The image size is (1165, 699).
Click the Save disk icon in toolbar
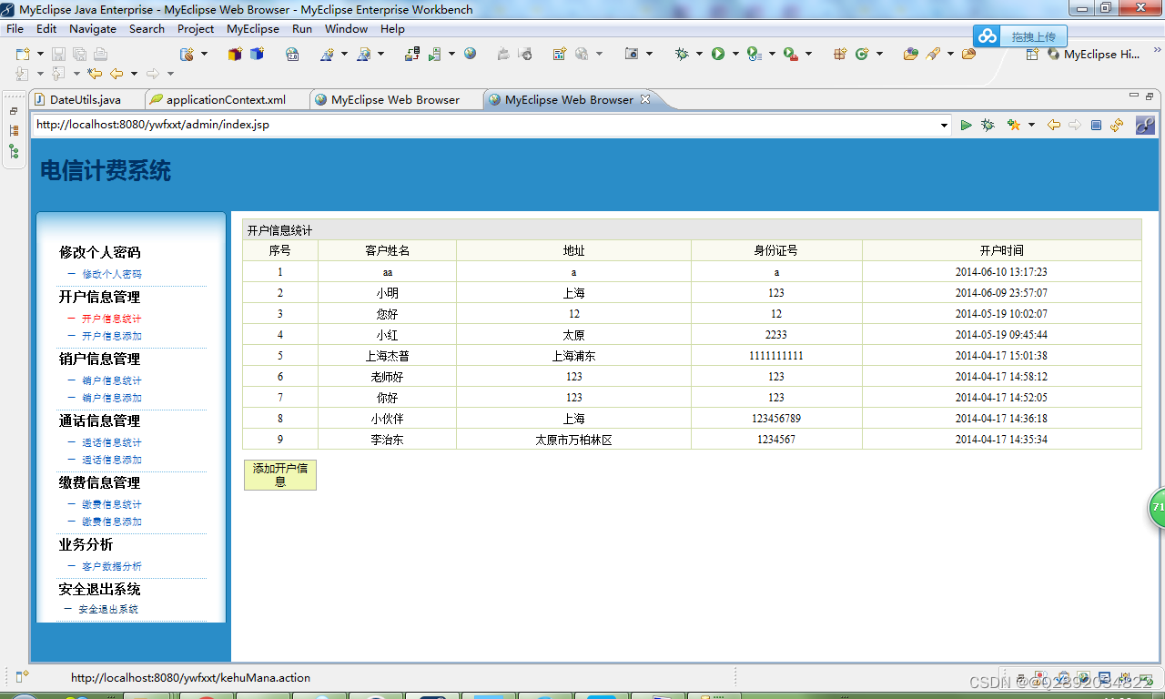[58, 55]
